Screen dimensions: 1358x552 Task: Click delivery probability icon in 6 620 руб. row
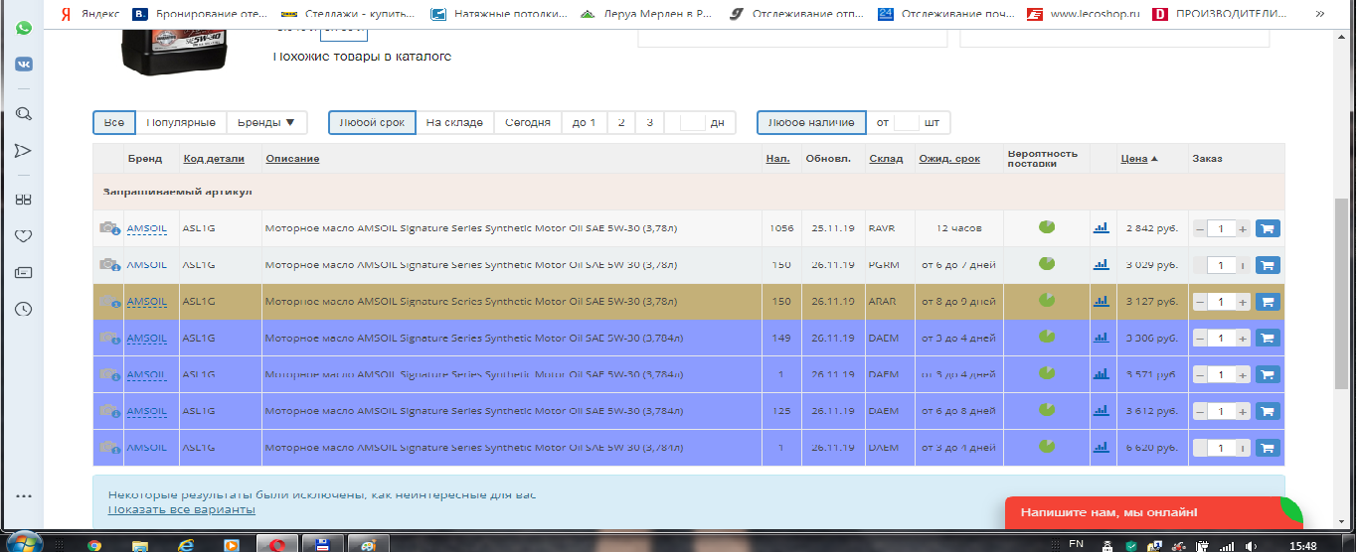pyautogui.click(x=1047, y=447)
